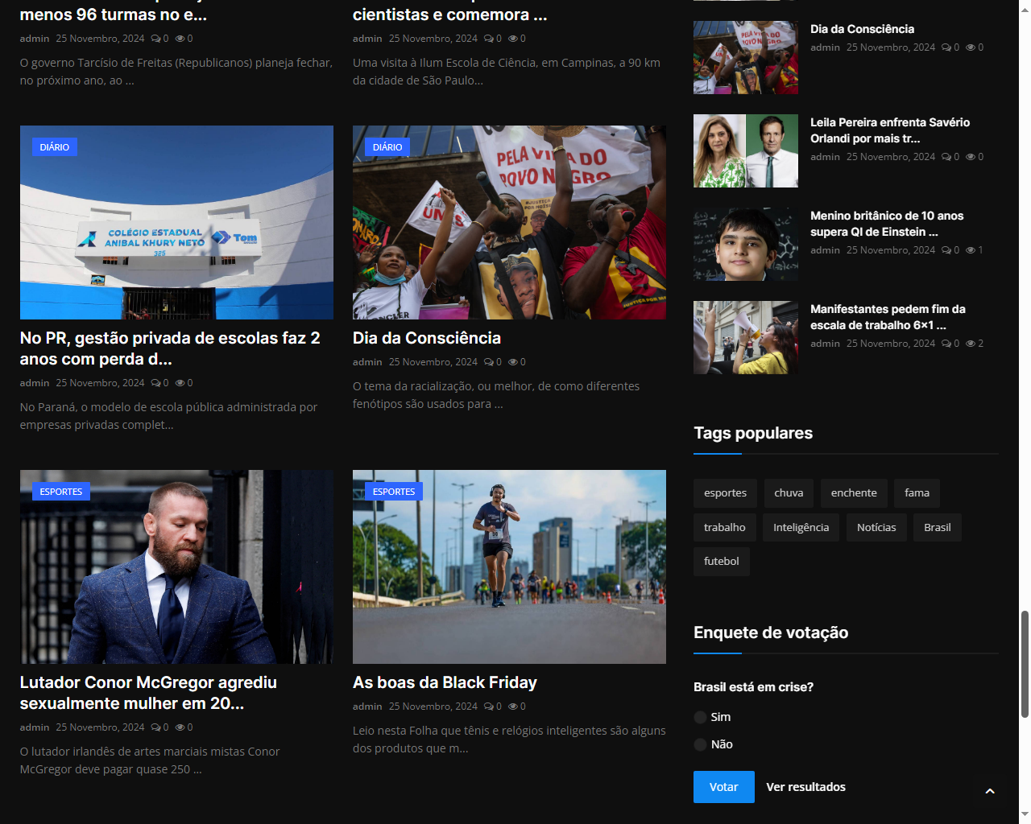The height and width of the screenshot is (824, 1031).
Task: Click comments icon on Leila Pereira sidebar item
Action: [x=946, y=157]
